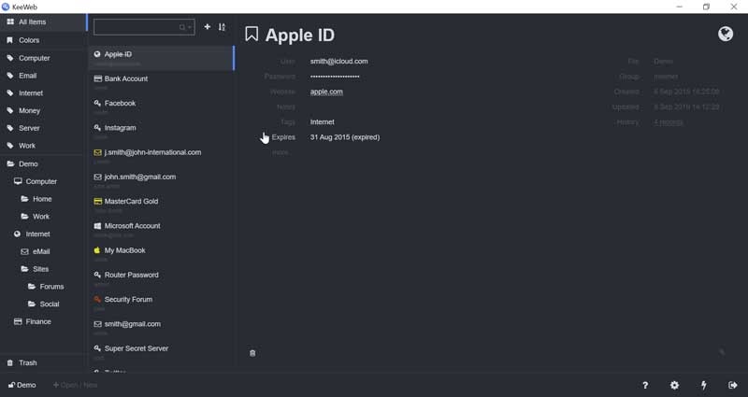748x397 pixels.
Task: Click the Open / New button
Action: pos(76,385)
